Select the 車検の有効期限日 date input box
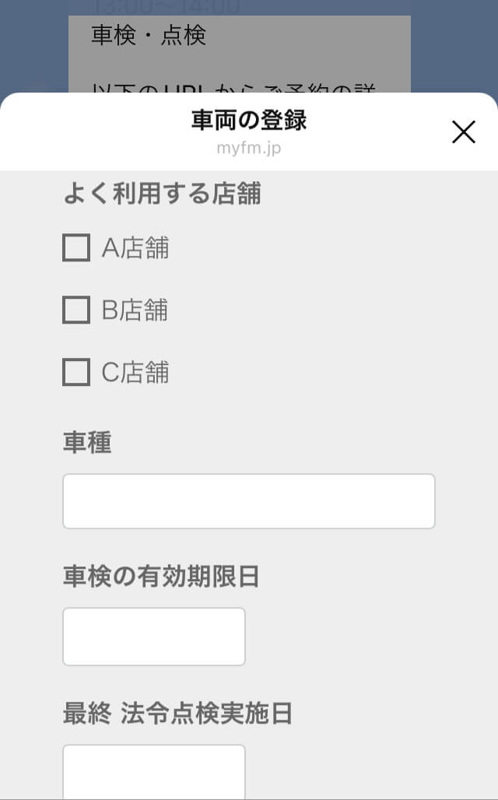This screenshot has width=498, height=800. [x=154, y=637]
